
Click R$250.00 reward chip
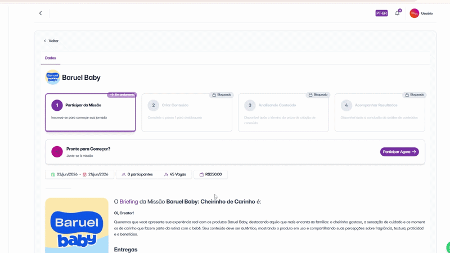(x=210, y=174)
